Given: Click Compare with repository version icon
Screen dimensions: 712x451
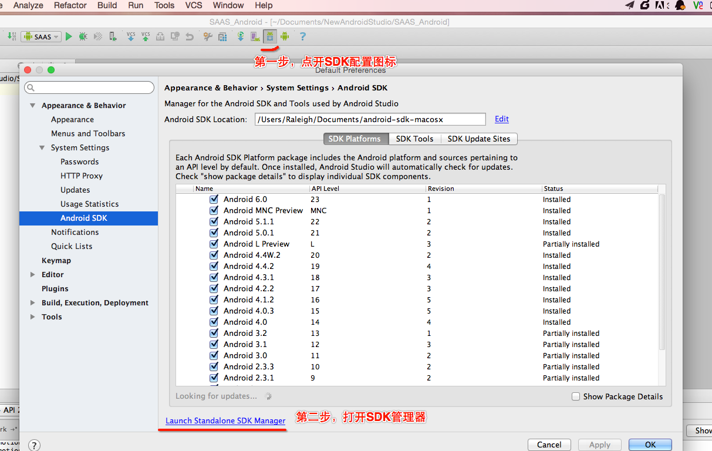Looking at the screenshot, I should (x=160, y=36).
